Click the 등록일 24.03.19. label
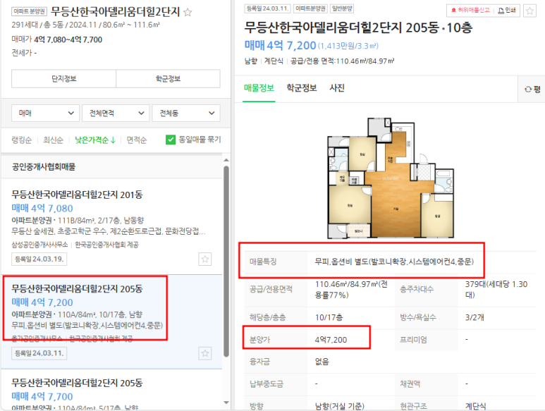 [39, 259]
